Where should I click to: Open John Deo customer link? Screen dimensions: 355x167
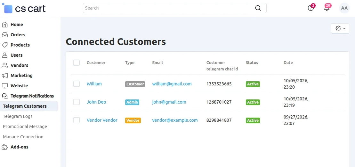[x=96, y=102]
